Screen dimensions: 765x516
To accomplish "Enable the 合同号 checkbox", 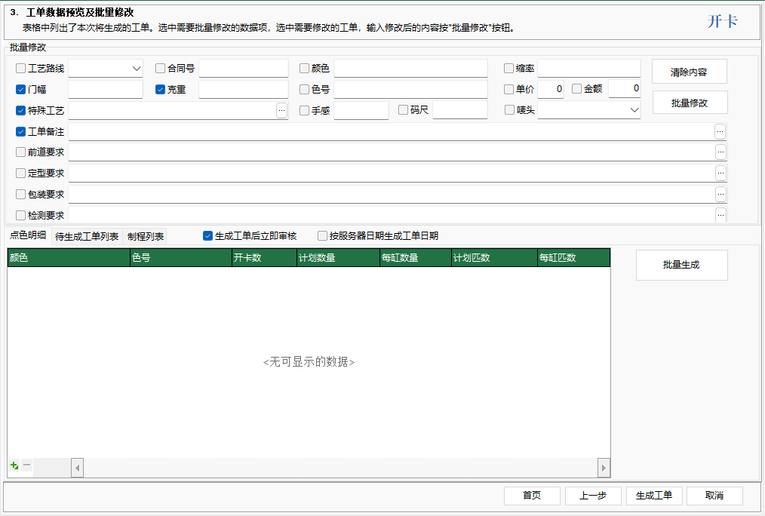I will coord(158,68).
